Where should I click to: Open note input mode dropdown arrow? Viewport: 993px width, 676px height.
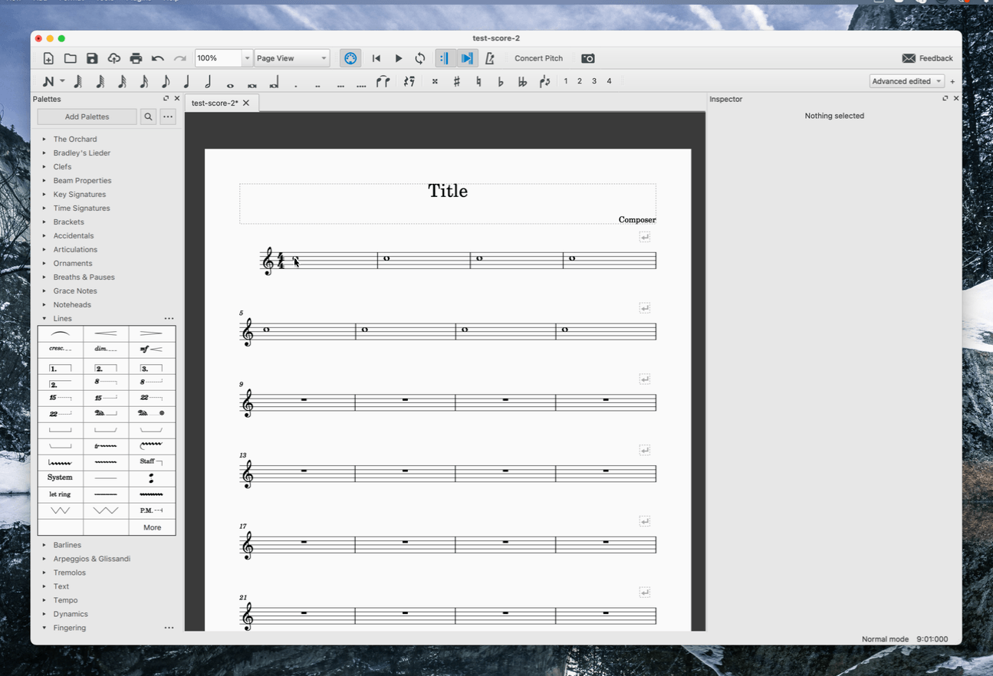click(62, 81)
